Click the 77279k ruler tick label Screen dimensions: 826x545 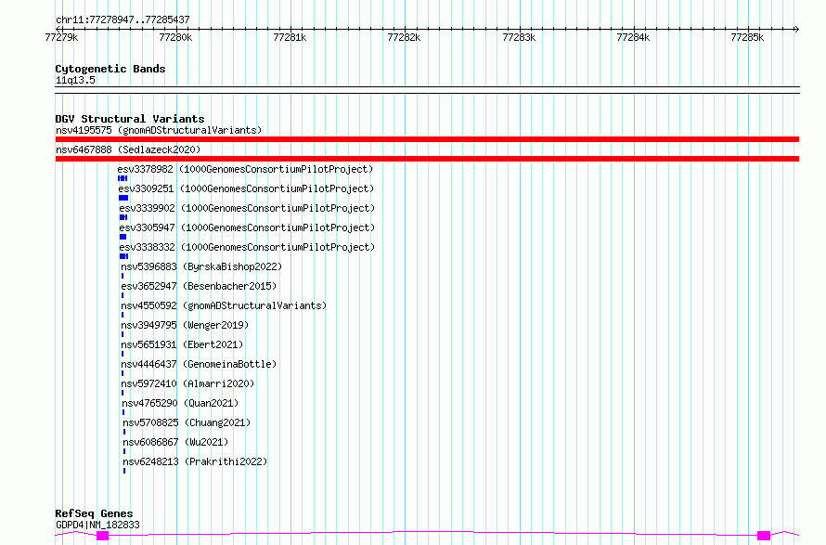coord(61,37)
